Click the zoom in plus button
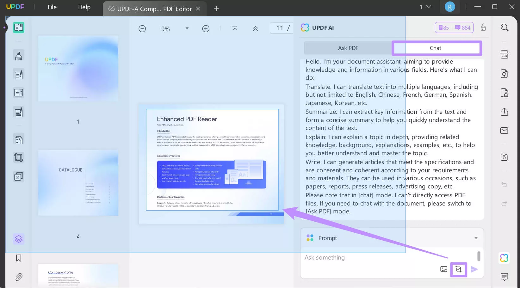 tap(206, 29)
